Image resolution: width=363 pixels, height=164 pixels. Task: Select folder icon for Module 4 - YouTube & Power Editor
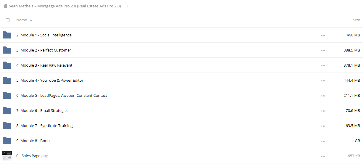pos(7,80)
